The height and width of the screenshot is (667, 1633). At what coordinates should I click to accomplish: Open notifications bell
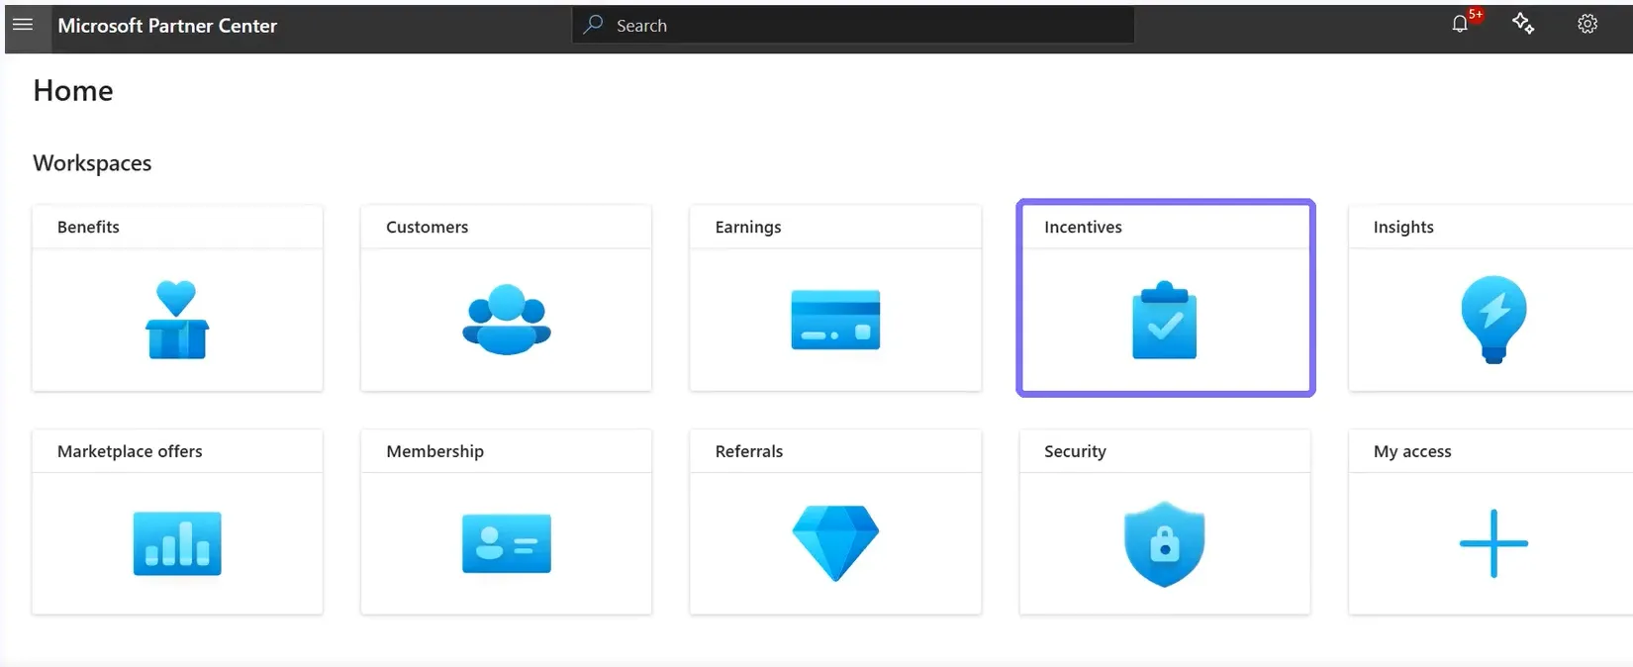coord(1460,25)
